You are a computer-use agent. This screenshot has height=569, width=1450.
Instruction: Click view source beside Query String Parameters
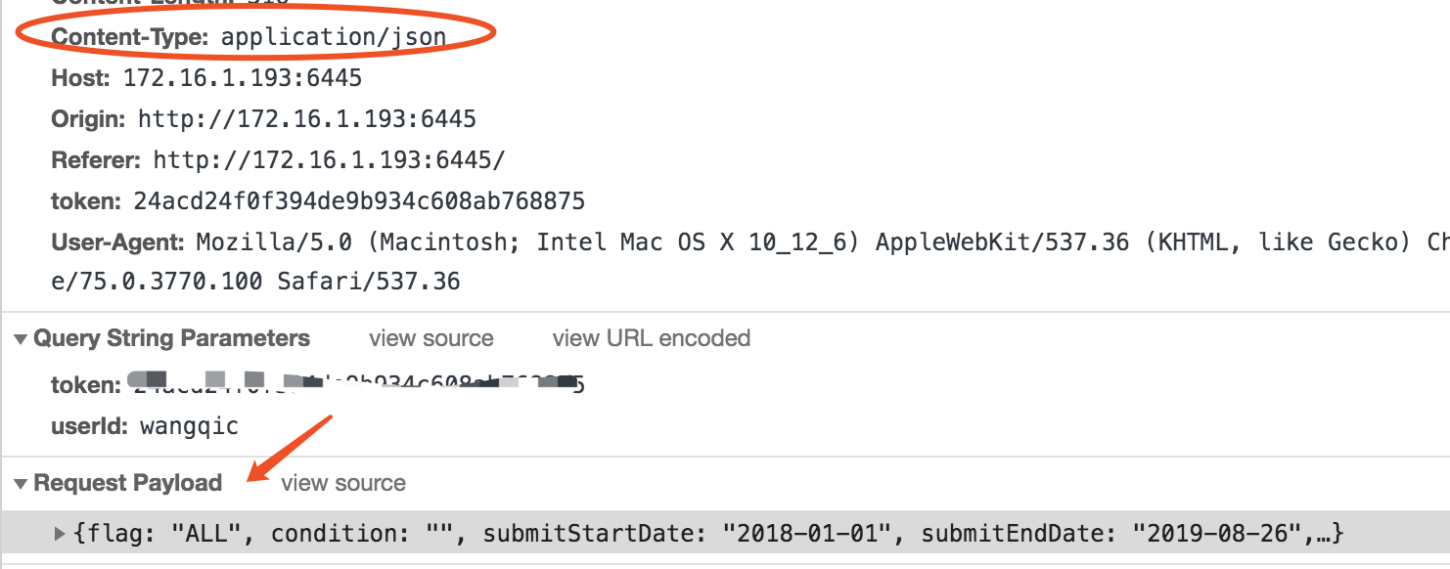[x=431, y=338]
